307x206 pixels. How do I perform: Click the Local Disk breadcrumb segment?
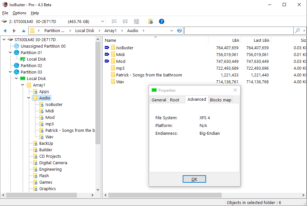click(85, 31)
